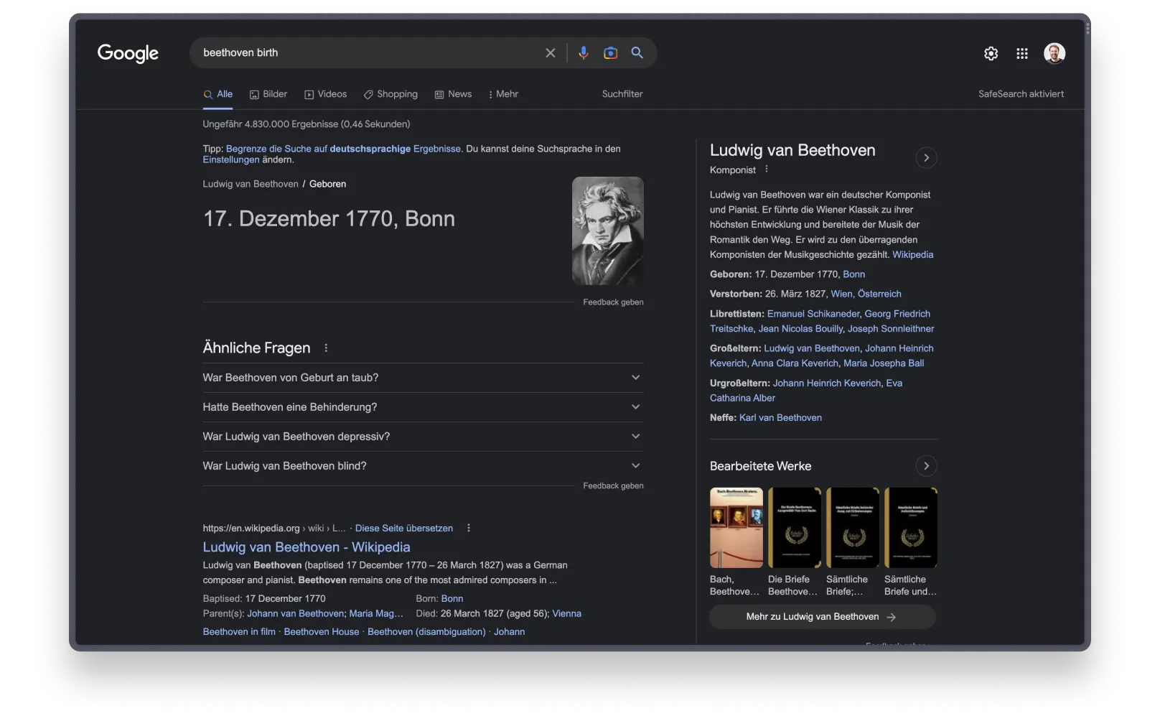This screenshot has width=1160, height=721.
Task: Click Vienna link in Died row
Action: (567, 613)
